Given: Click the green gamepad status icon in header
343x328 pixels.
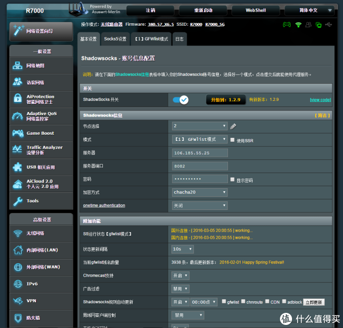Looking at the screenshot, I should (286, 24).
